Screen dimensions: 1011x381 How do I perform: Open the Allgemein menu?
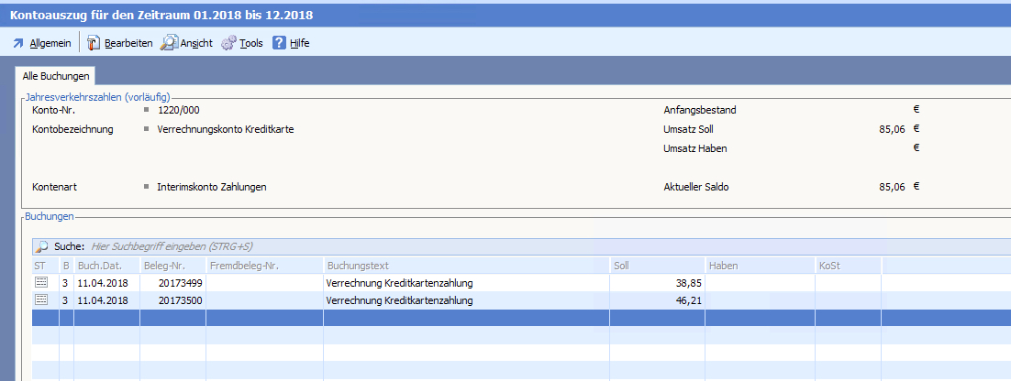[x=50, y=43]
